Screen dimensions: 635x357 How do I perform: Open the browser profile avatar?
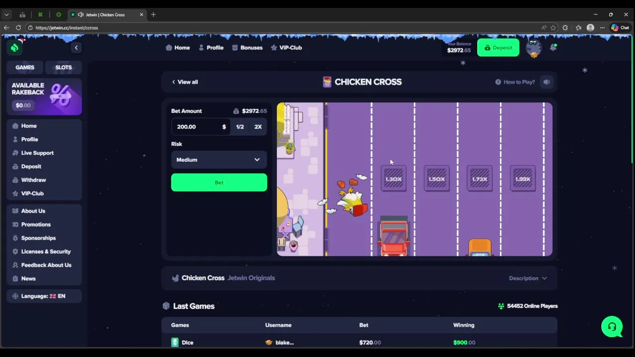pyautogui.click(x=590, y=28)
